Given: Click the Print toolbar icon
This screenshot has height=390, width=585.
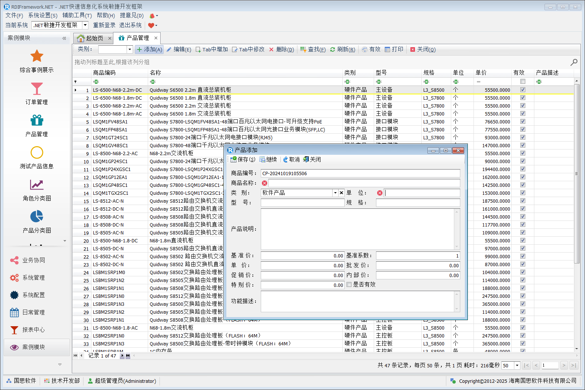Looking at the screenshot, I should point(387,49).
